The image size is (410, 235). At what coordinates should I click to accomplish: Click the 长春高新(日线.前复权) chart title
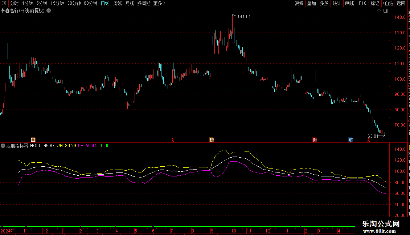pos(23,11)
